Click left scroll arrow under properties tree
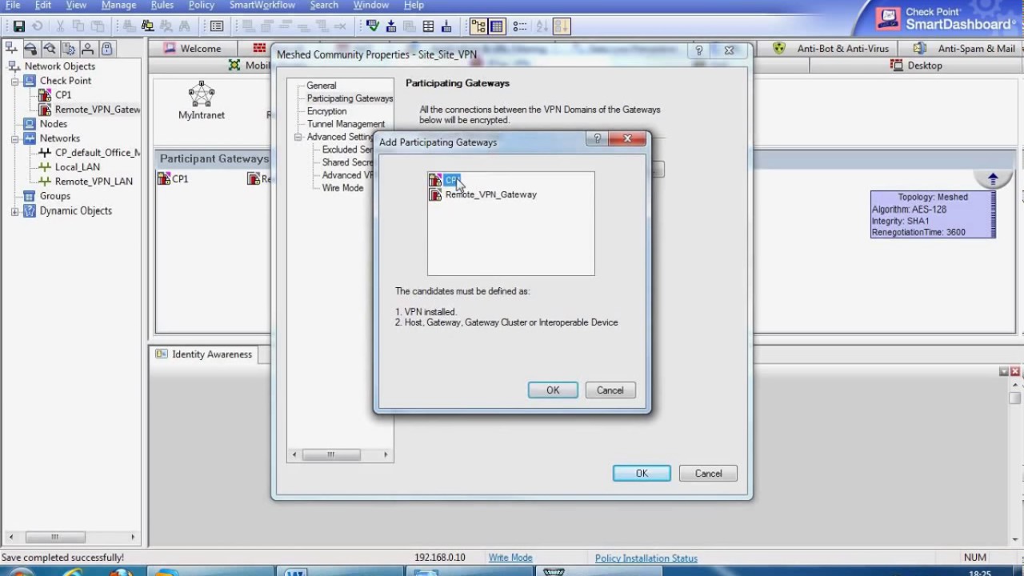 click(294, 454)
